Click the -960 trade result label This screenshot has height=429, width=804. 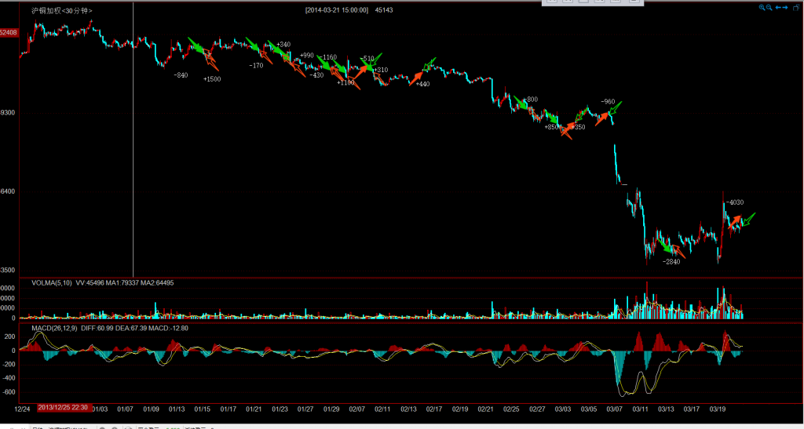(x=608, y=102)
